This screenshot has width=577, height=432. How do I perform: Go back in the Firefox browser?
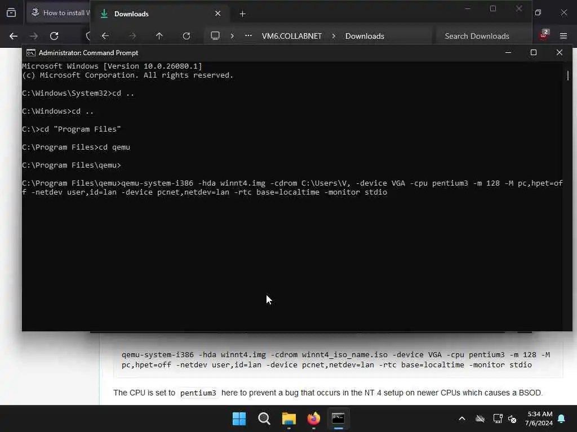pyautogui.click(x=14, y=36)
